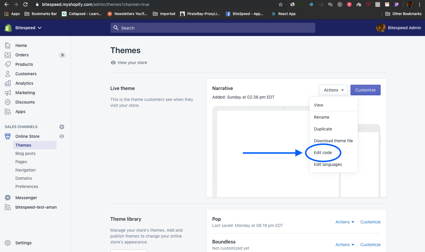Click the Messenger chat icon
Viewport: 425px width, 252px height.
(x=8, y=198)
